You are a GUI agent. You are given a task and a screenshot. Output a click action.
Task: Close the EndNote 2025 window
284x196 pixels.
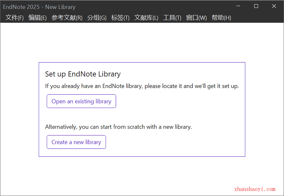tap(274, 6)
